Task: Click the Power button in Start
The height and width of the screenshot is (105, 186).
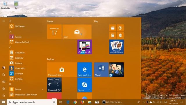Action: pyautogui.click(x=4, y=96)
